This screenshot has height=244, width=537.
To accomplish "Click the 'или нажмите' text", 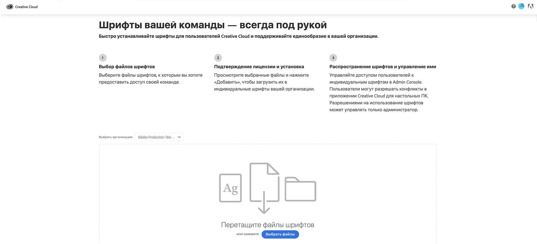I will click(248, 234).
